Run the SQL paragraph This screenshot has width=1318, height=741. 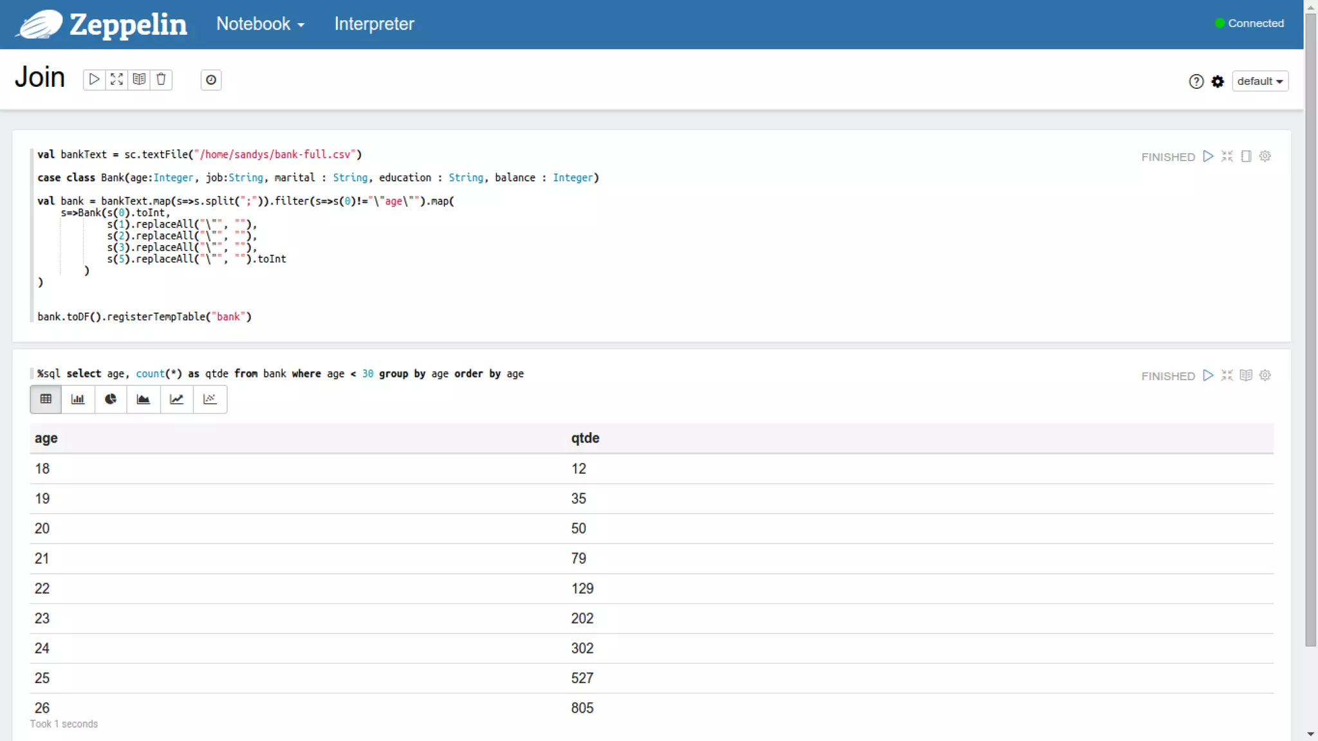pyautogui.click(x=1208, y=375)
